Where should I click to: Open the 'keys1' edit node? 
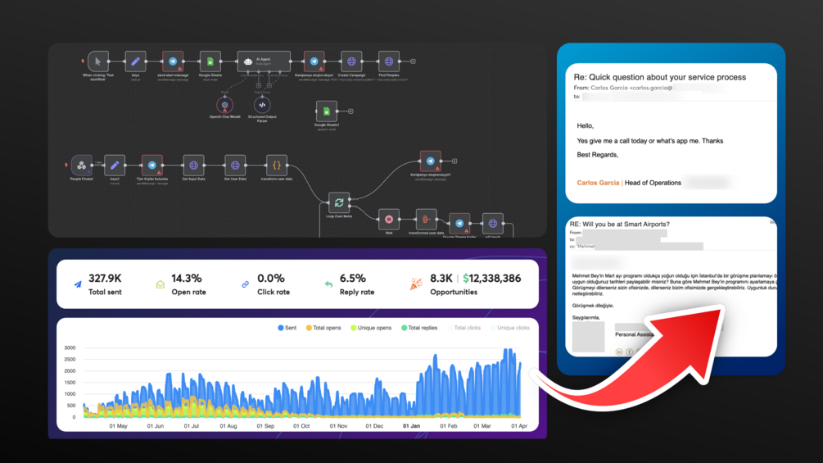coord(115,166)
